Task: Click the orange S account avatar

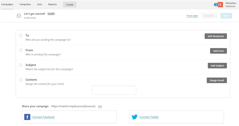Action: [x=221, y=5]
